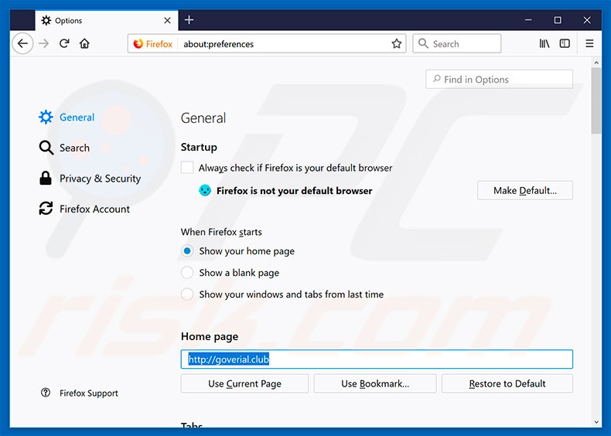This screenshot has height=436, width=611.
Task: Bookmark this page with the star icon
Action: (396, 43)
